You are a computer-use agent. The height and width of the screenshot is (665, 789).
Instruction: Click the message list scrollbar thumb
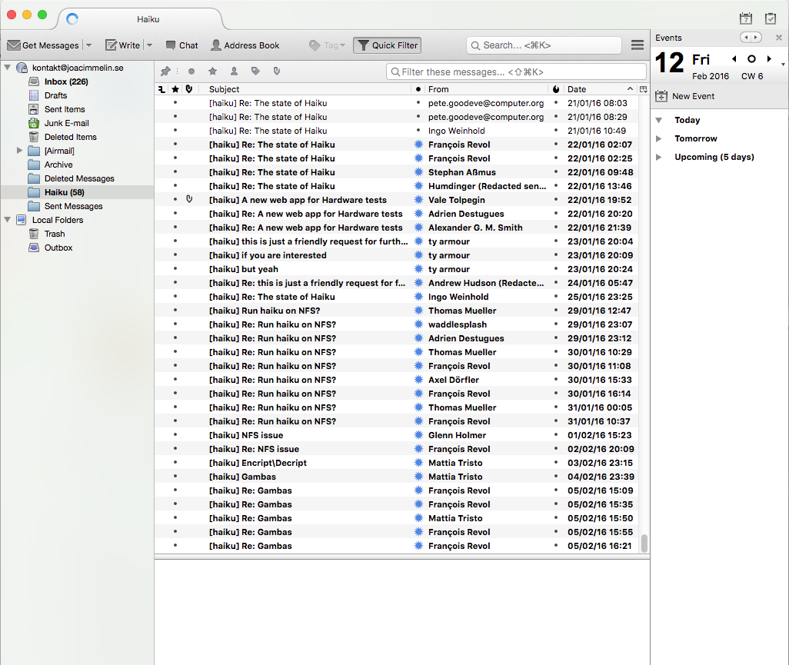tap(644, 544)
